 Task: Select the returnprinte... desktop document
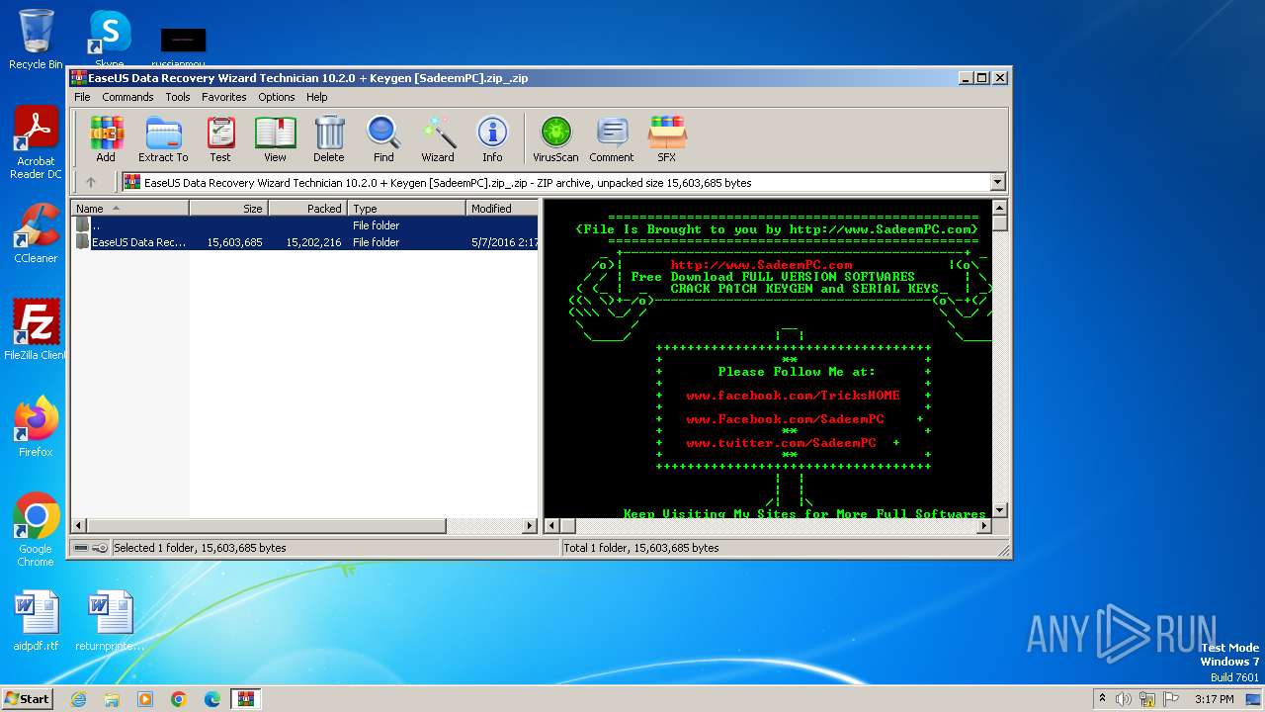[x=110, y=621]
